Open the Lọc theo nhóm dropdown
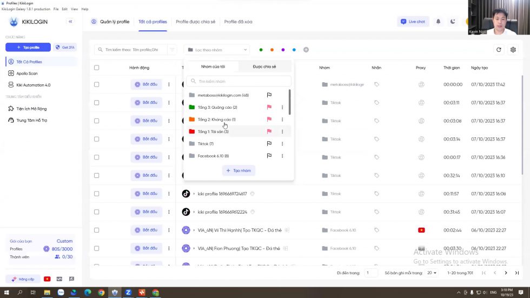Image resolution: width=530 pixels, height=298 pixels. click(216, 50)
